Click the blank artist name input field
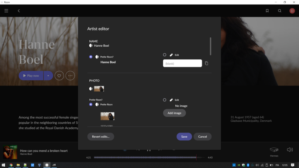This screenshot has width=299, height=168. pos(182,63)
